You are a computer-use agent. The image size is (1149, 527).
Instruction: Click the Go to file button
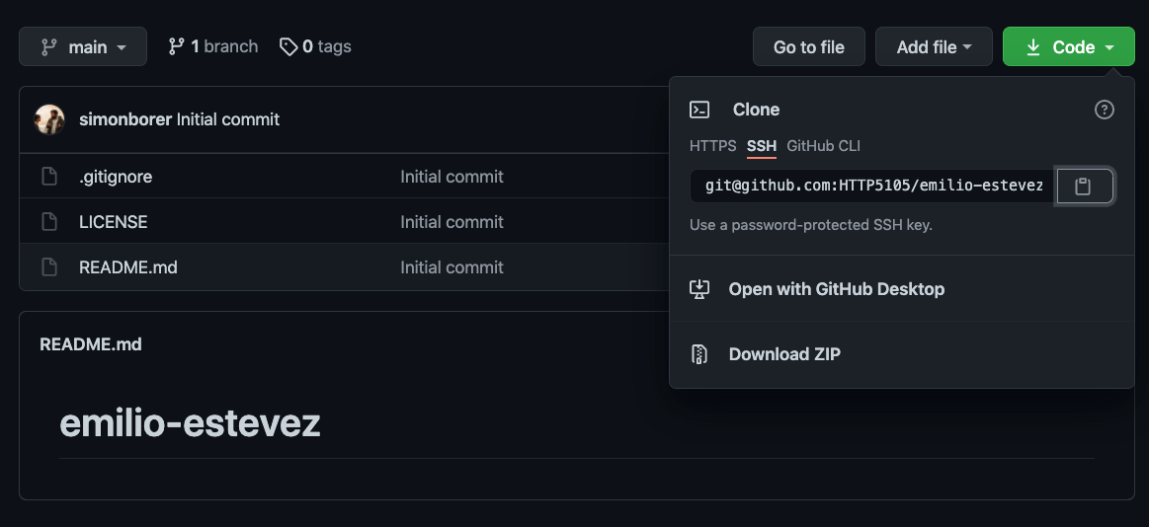808,46
